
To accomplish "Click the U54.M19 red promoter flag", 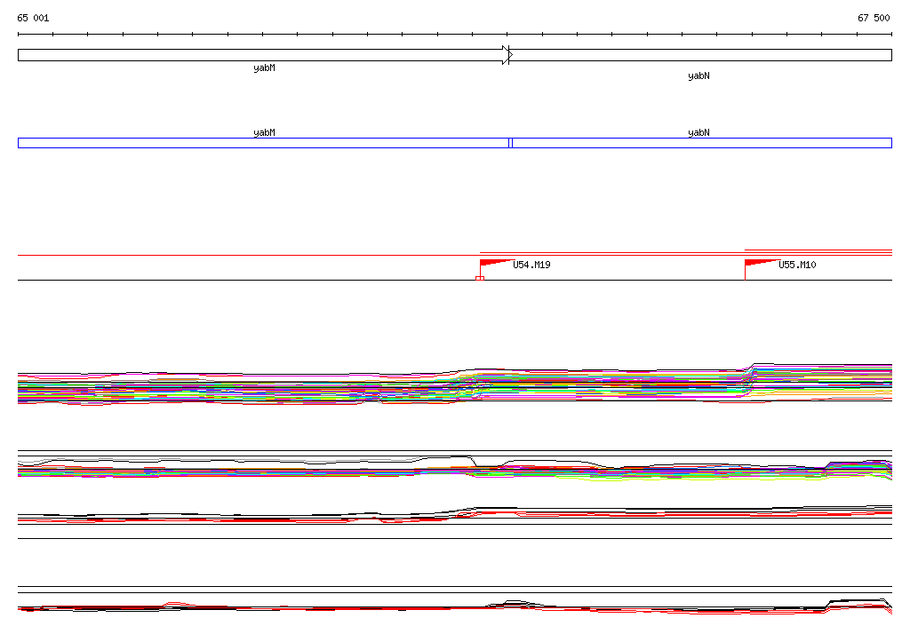I will (x=494, y=263).
